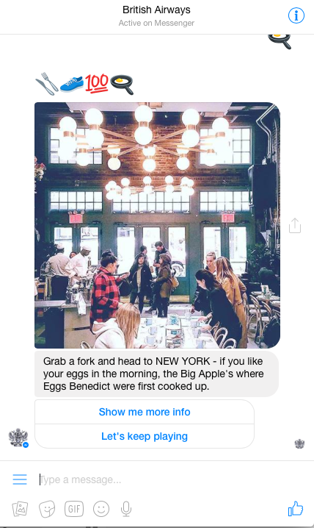Screen dimensions: 314x528
Task: Click the GIF button
Action: pyautogui.click(x=74, y=509)
